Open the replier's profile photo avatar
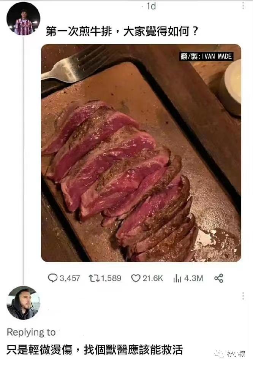This screenshot has width=253, height=365. 23,303
